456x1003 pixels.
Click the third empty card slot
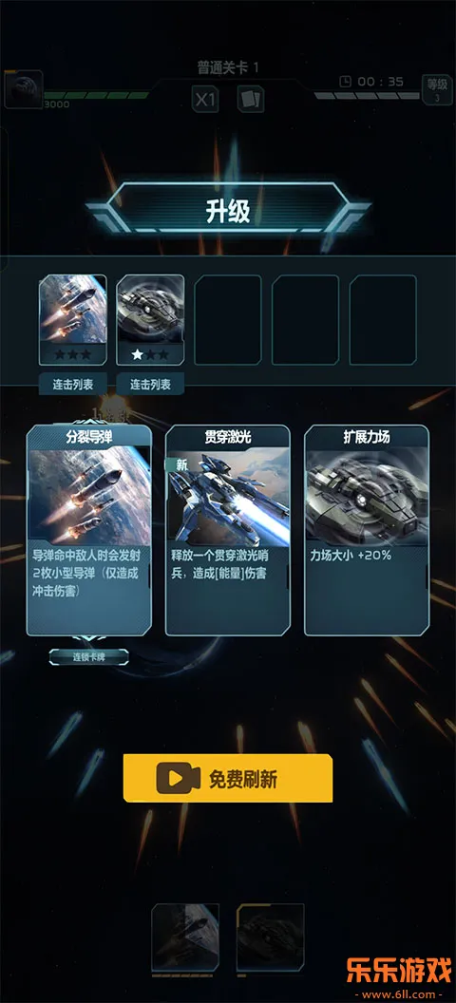click(228, 320)
